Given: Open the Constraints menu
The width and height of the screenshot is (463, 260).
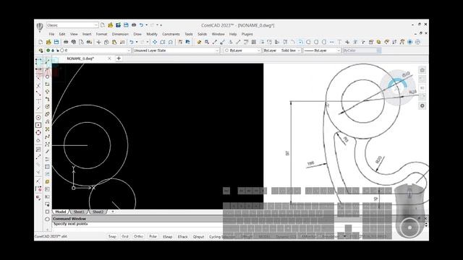Looking at the screenshot, I should [171, 34].
